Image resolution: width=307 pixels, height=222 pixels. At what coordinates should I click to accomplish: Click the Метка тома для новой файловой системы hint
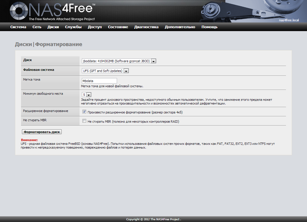[x=112, y=86]
